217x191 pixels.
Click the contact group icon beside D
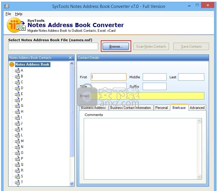[x=17, y=88]
